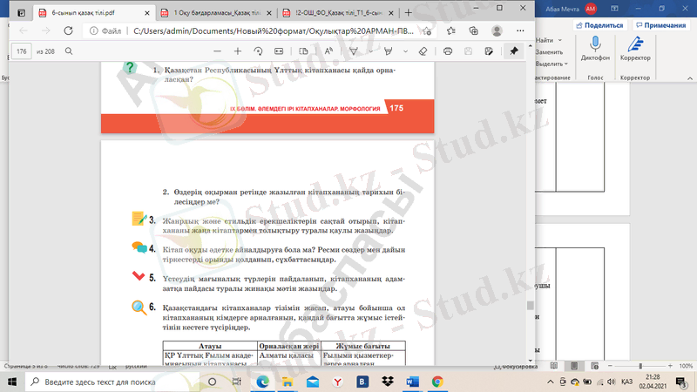Click the Примечания comments button

click(660, 25)
